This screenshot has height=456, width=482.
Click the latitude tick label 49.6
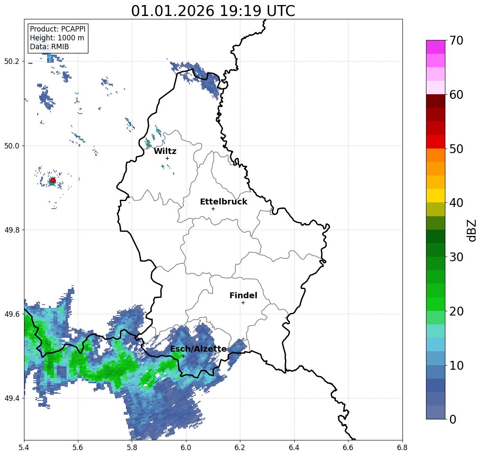(12, 314)
